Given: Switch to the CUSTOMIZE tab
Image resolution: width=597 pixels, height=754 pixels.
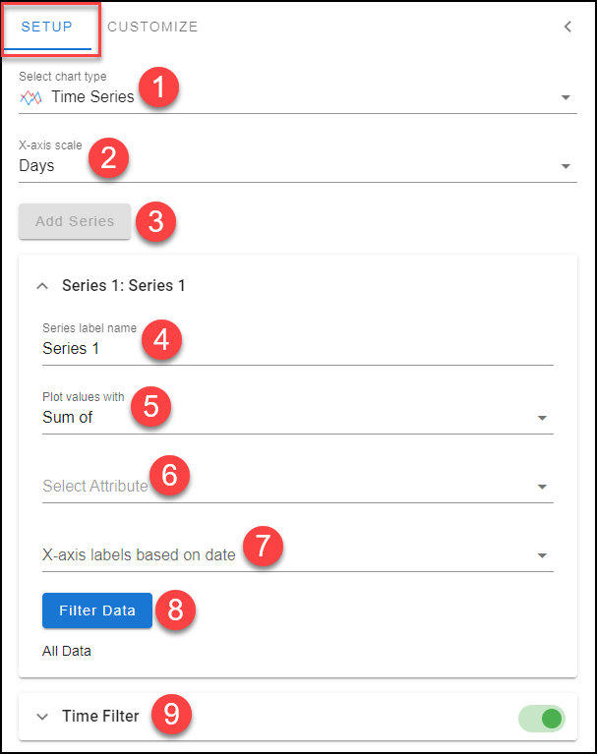Looking at the screenshot, I should tap(152, 27).
